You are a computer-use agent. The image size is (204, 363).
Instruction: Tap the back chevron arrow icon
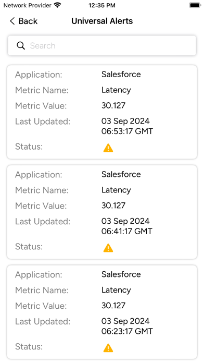[12, 21]
